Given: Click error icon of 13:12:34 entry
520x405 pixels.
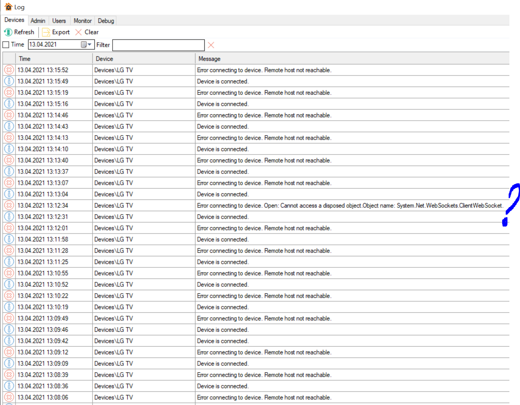Looking at the screenshot, I should tap(9, 206).
